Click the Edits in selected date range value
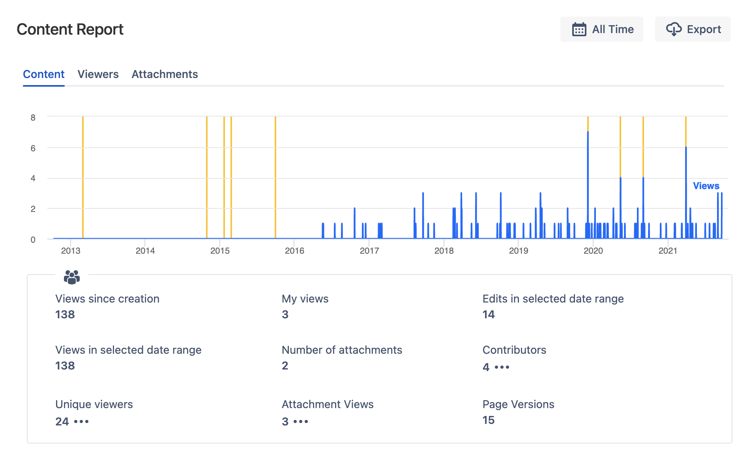Screen dimensions: 749x453 point(488,315)
